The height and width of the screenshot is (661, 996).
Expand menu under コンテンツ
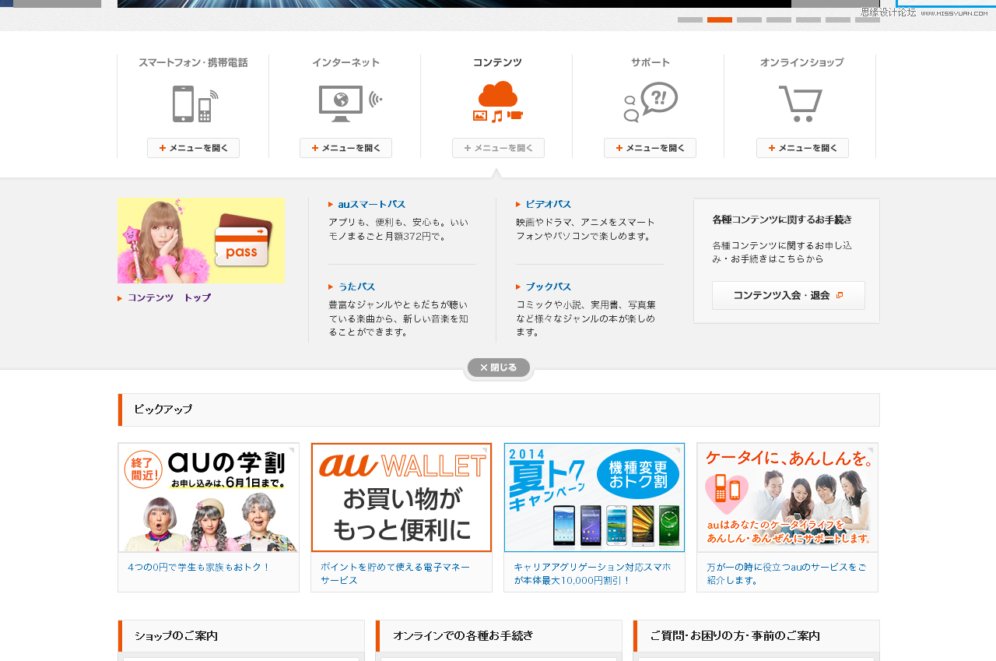tap(498, 148)
